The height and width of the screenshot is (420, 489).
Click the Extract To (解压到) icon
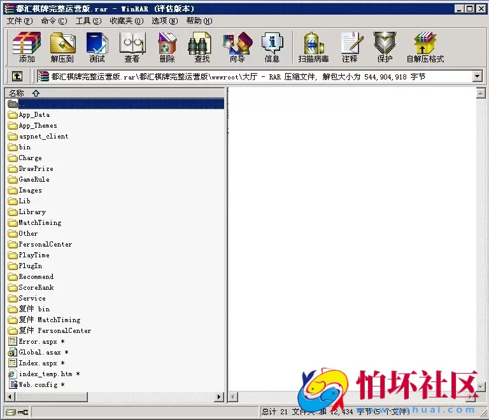tap(62, 47)
